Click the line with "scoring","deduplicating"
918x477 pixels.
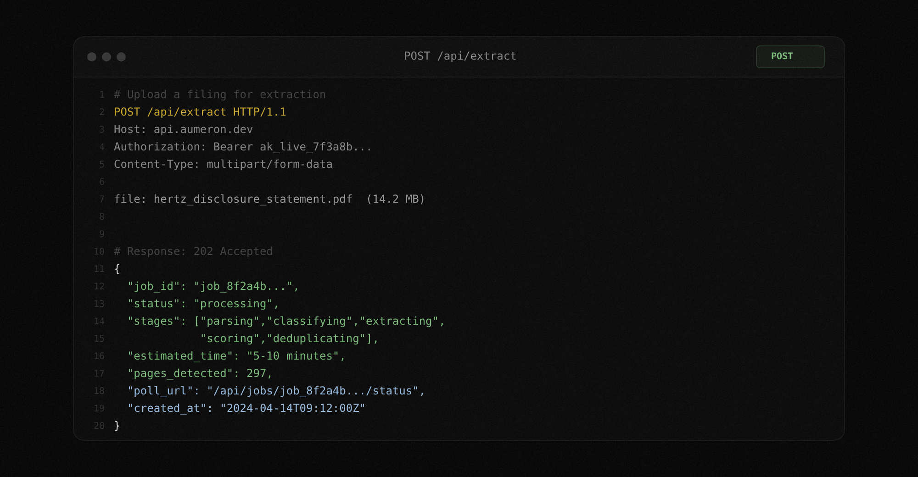290,338
